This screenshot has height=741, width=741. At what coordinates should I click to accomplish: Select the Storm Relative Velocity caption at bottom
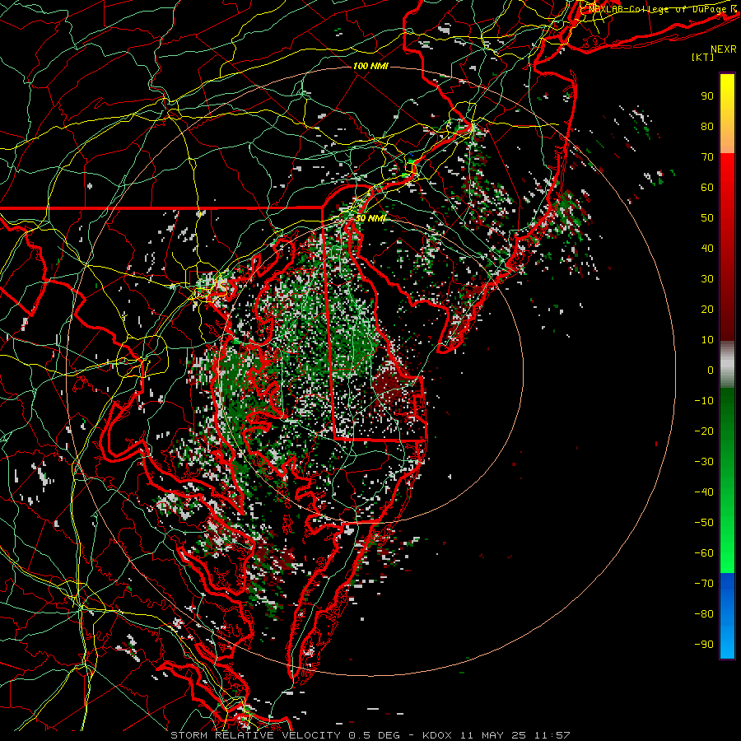370,735
